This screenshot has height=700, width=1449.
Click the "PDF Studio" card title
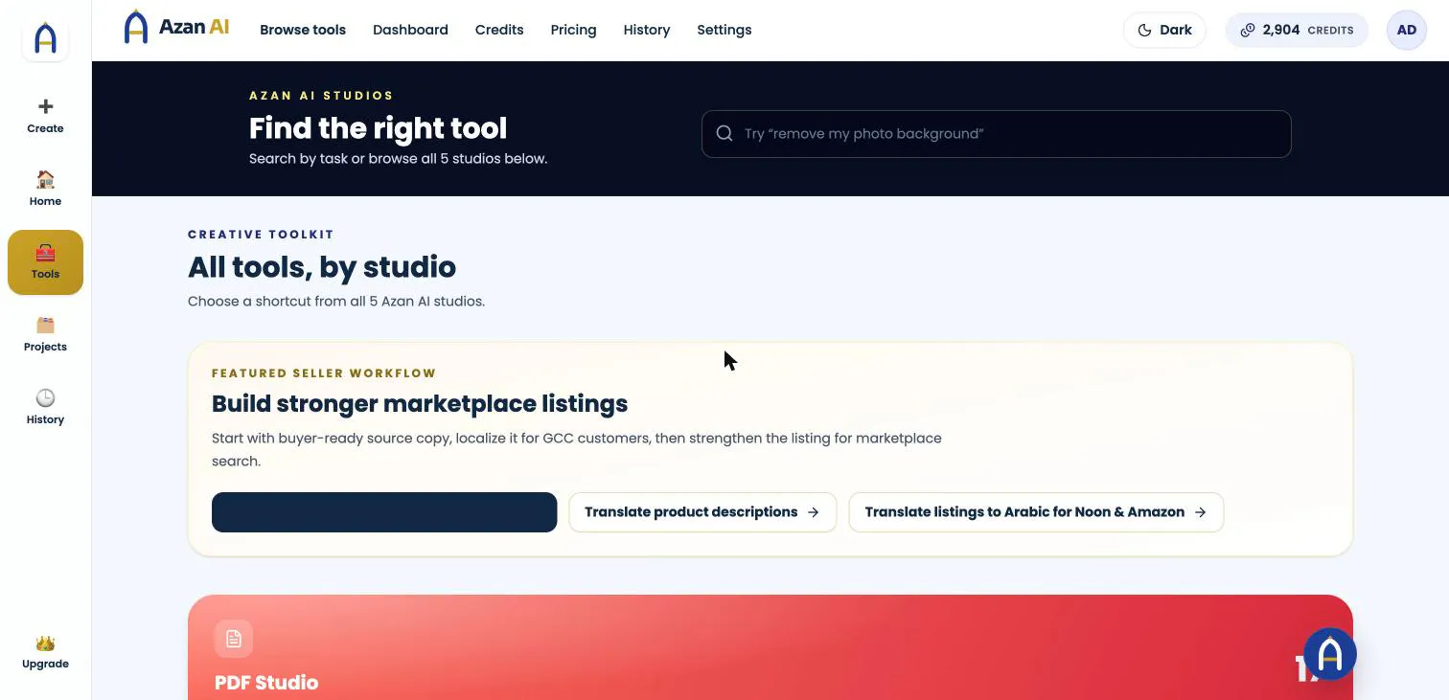(266, 683)
